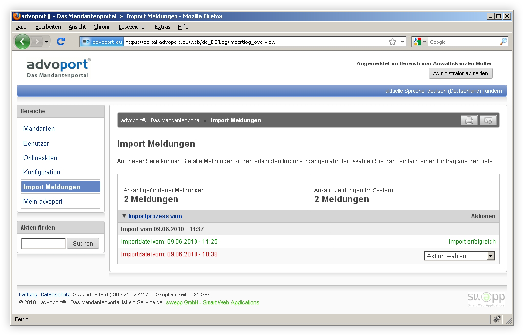Click the green browser back arrow
The image size is (524, 336).
22,42
